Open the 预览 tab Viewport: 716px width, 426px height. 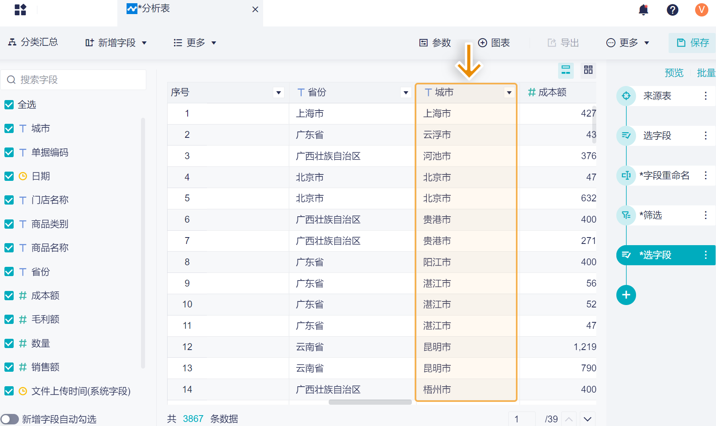tap(674, 73)
